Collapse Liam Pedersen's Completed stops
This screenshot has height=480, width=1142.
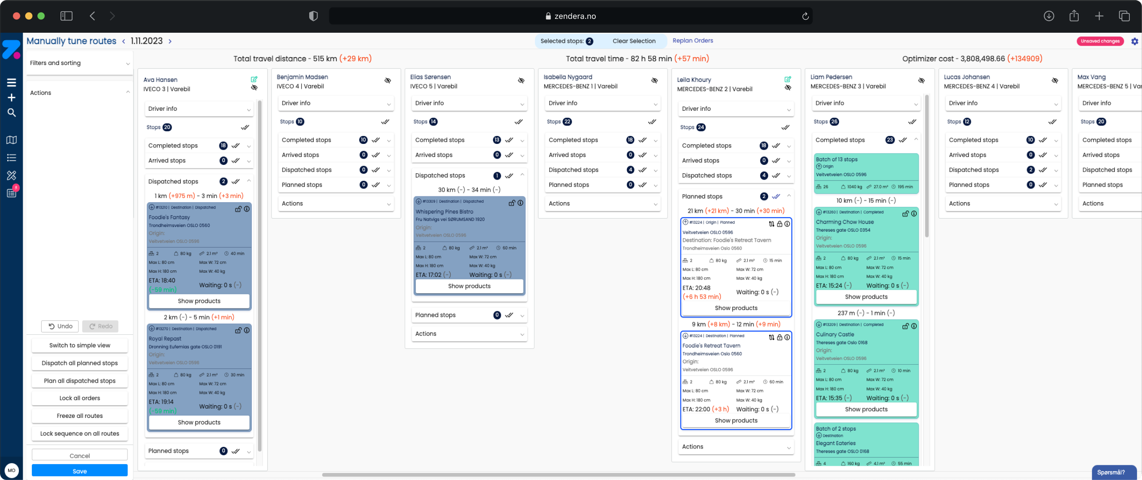click(916, 140)
